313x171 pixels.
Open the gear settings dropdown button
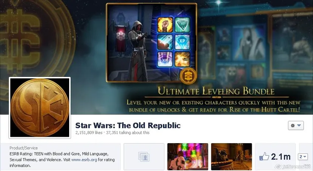click(x=296, y=125)
